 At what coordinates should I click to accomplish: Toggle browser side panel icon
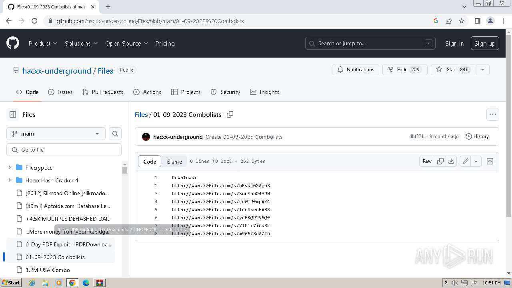[x=477, y=21]
